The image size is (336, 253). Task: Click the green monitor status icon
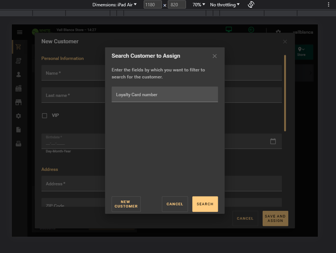pyautogui.click(x=229, y=30)
